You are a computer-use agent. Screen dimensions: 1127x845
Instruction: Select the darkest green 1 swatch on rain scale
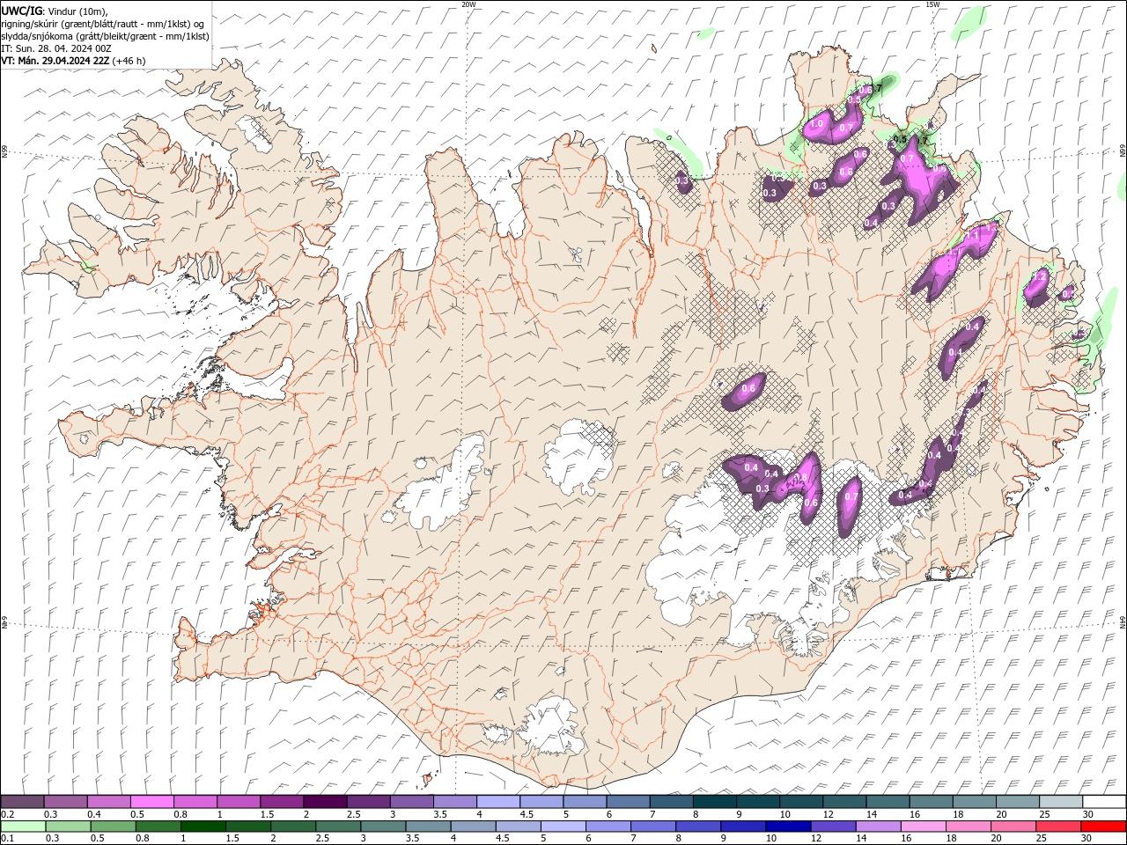point(203,826)
